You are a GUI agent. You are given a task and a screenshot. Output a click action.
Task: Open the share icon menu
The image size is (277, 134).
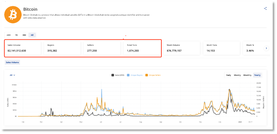pyautogui.click(x=265, y=8)
